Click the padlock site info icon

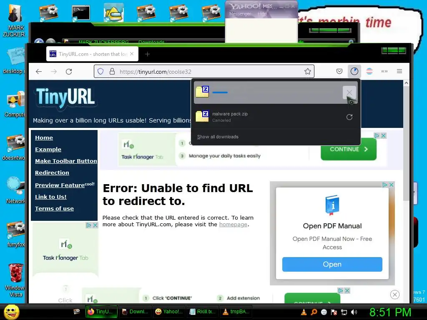coord(112,72)
